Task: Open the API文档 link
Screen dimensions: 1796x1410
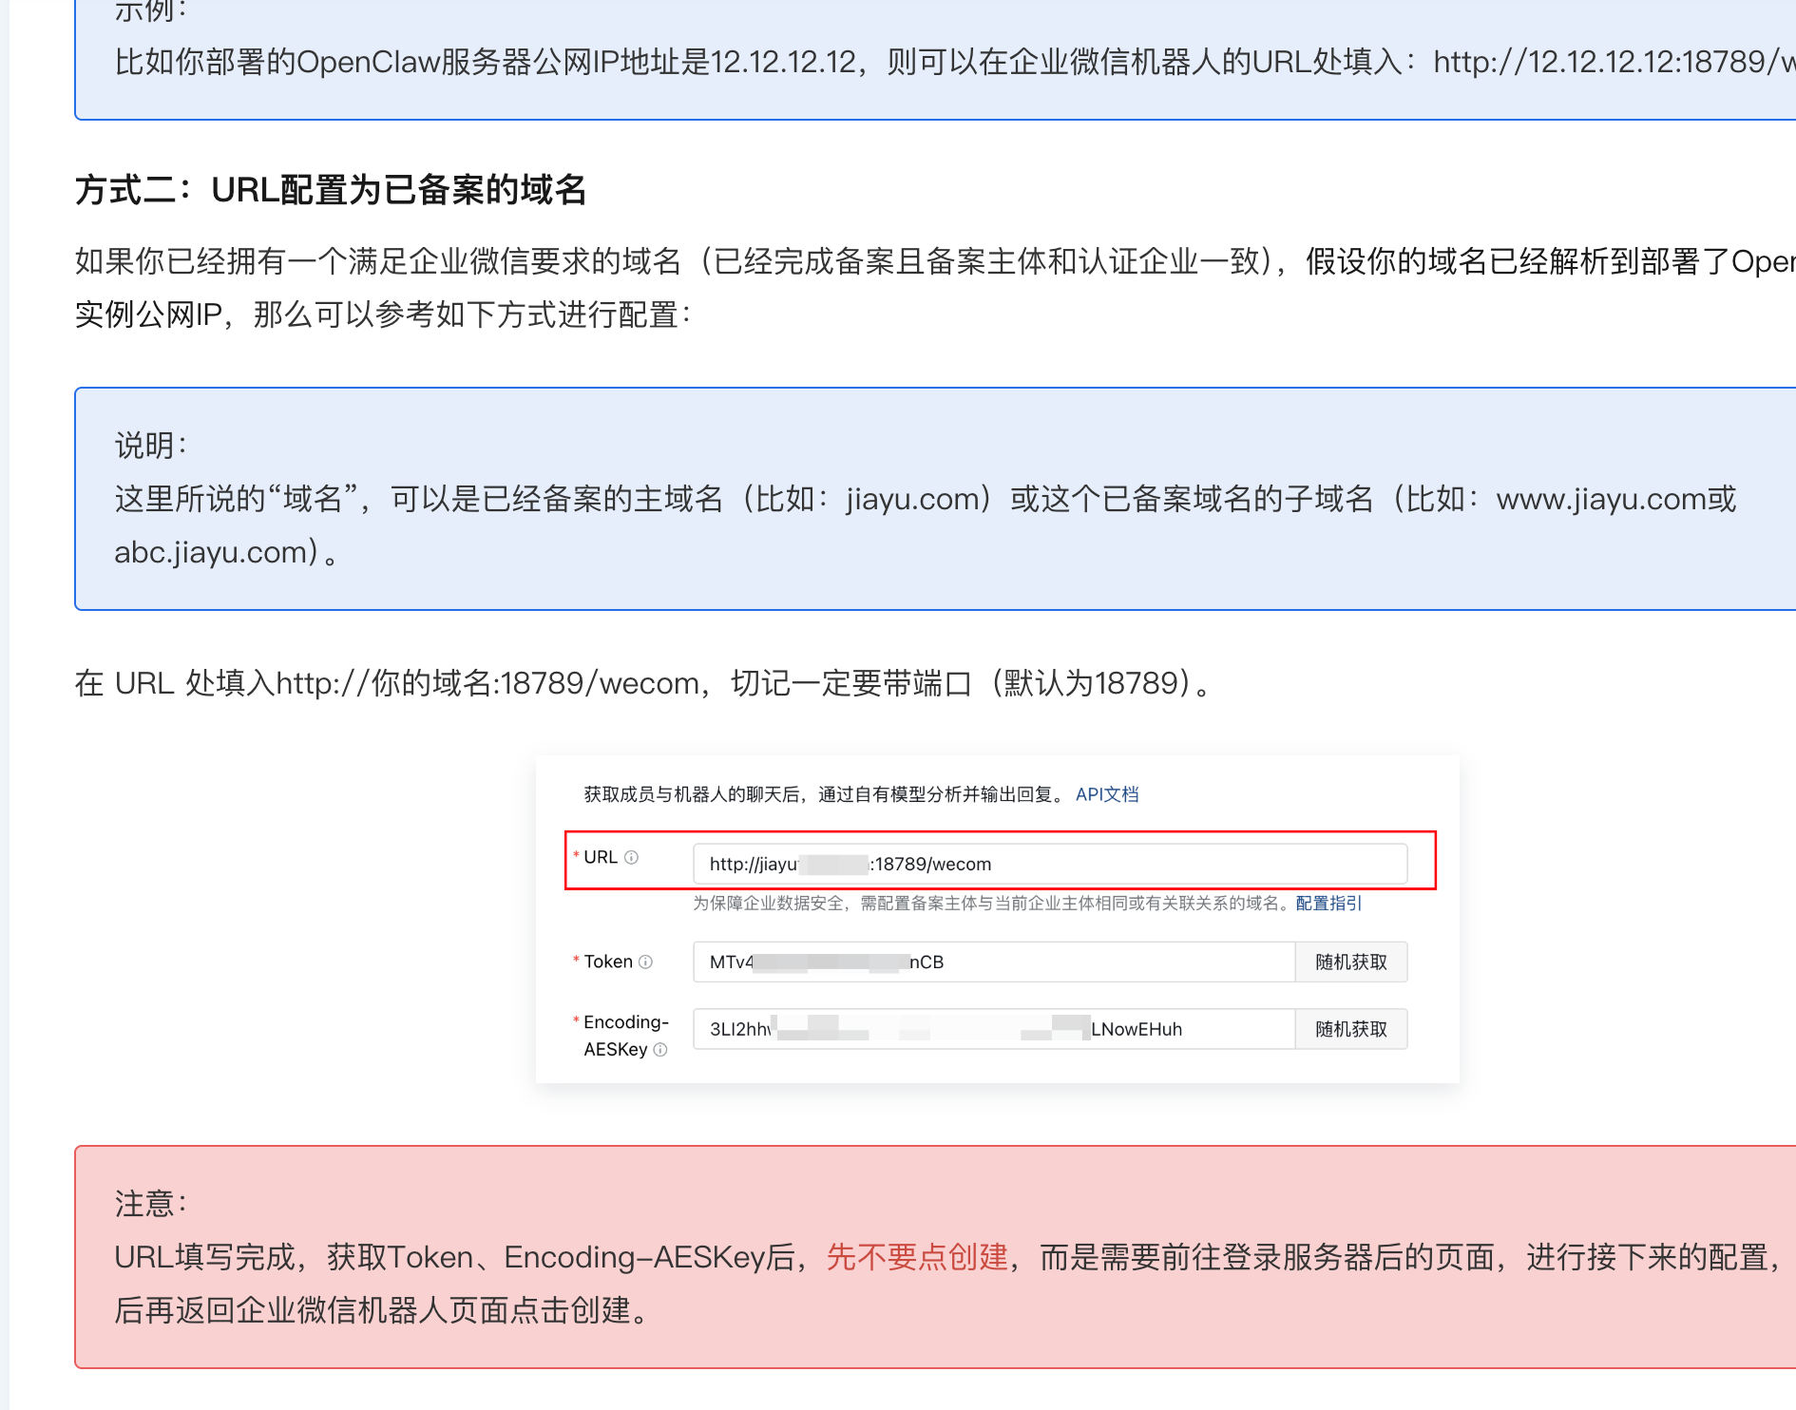Action: coord(1107,794)
